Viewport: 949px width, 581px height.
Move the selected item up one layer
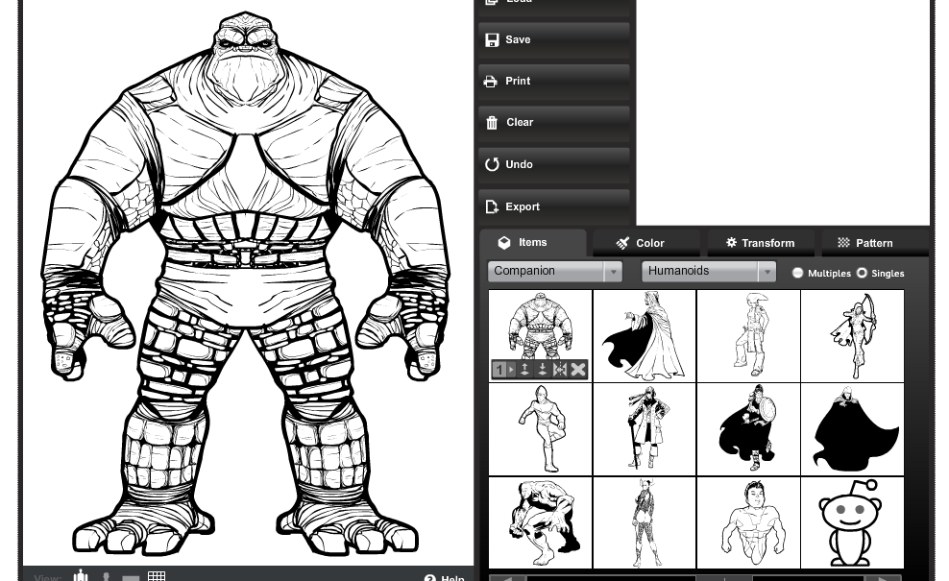524,369
